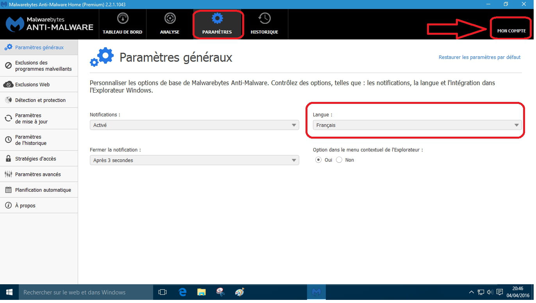Image resolution: width=536 pixels, height=303 pixels.
Task: Open the Stratégies d'accès section
Action: (39, 159)
